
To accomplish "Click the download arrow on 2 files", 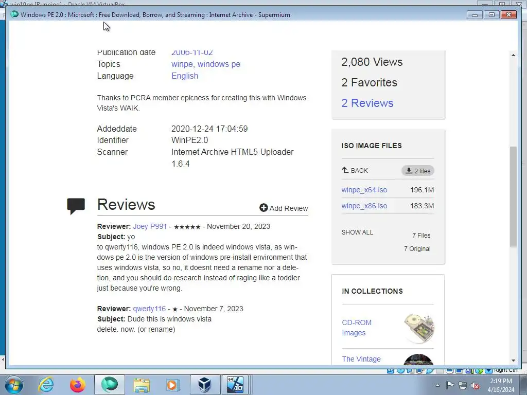I will 409,170.
